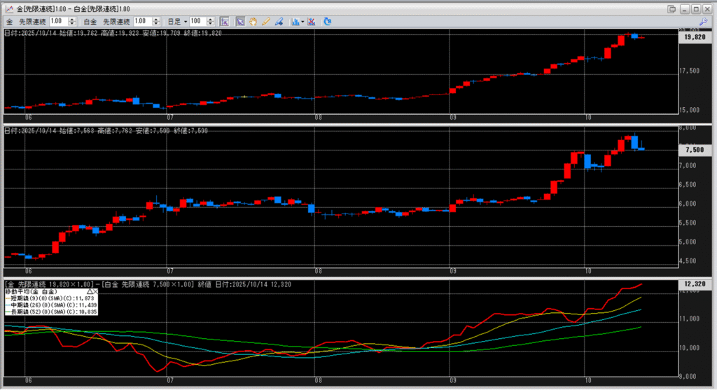Select the arrow pointer cursor tool
Screen dimensions: 717x390
(239, 22)
